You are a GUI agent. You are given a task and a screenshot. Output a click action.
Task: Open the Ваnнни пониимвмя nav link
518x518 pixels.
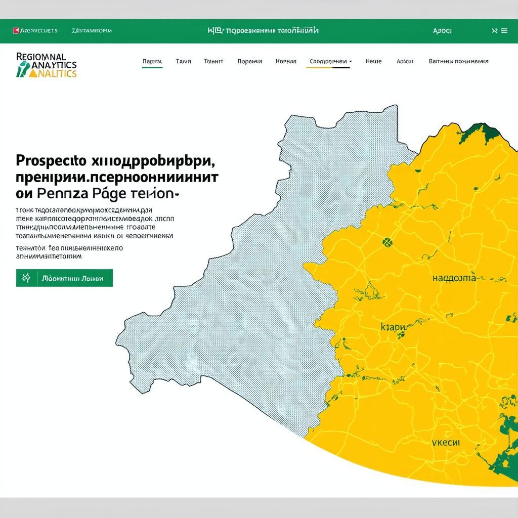pos(458,61)
